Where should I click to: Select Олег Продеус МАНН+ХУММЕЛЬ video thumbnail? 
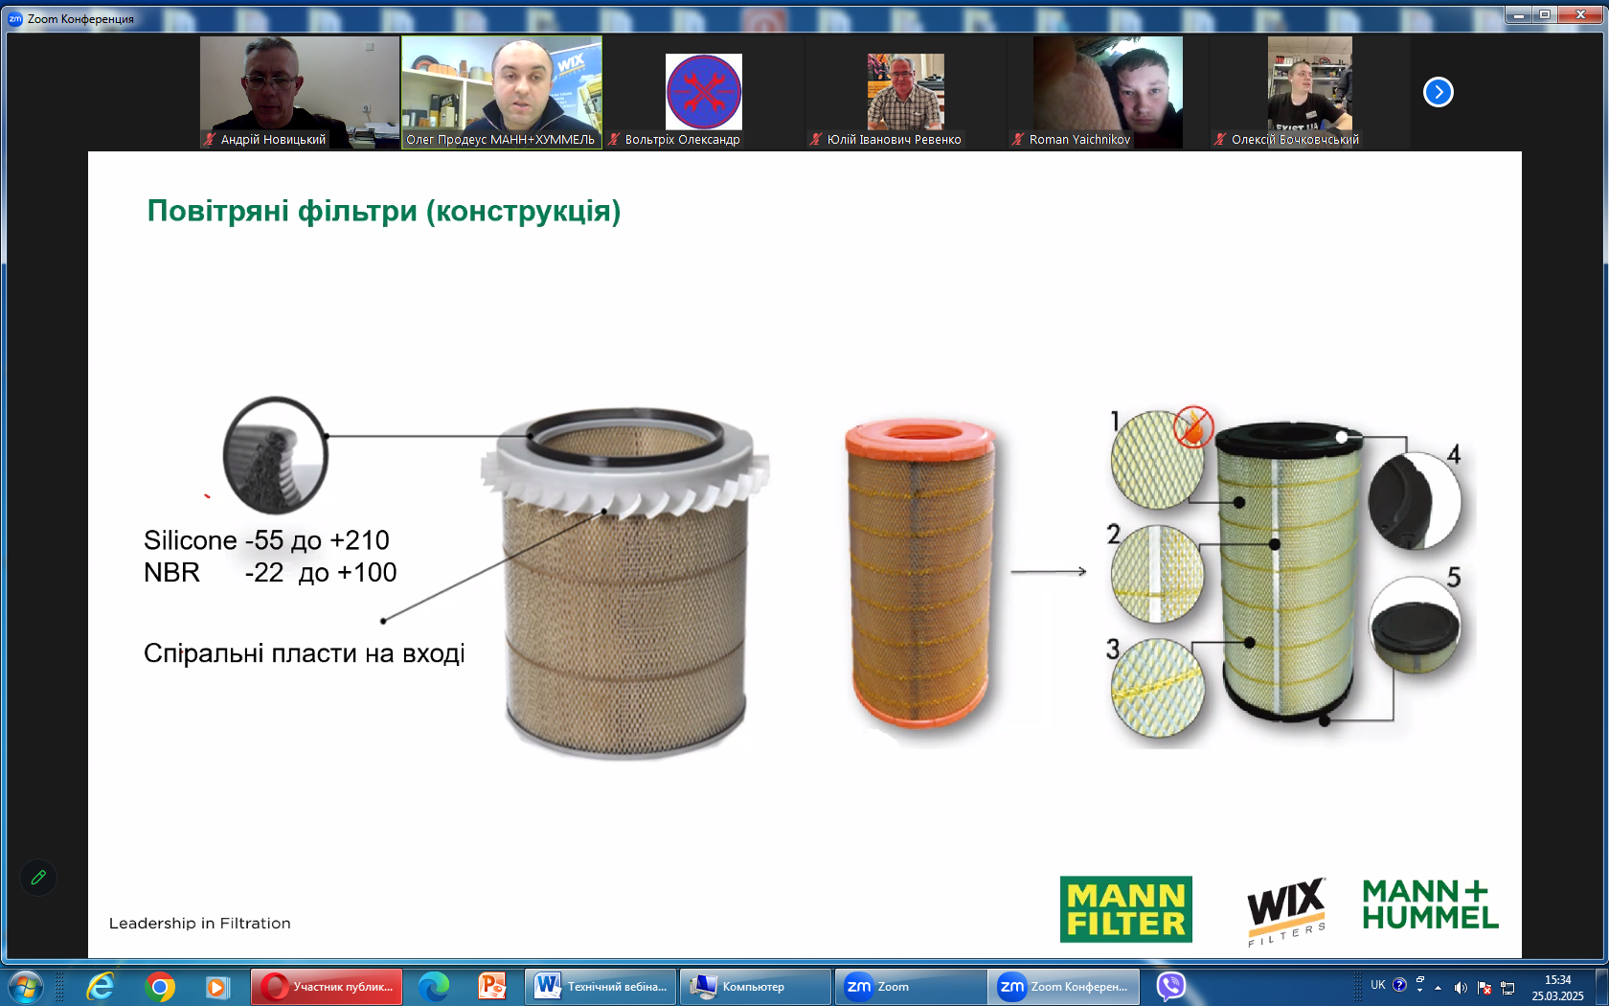[502, 92]
